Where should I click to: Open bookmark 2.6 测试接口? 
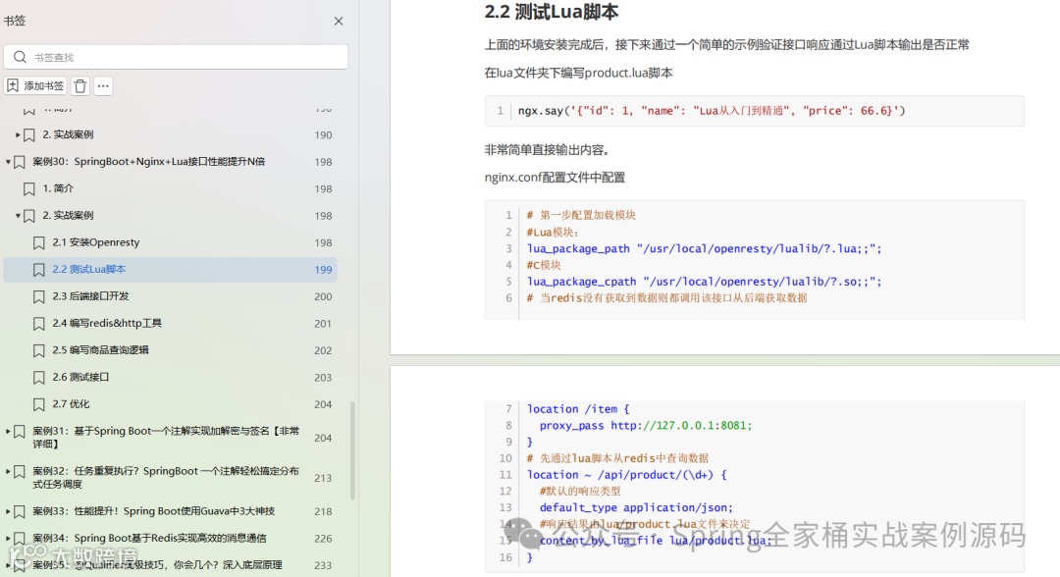point(80,377)
